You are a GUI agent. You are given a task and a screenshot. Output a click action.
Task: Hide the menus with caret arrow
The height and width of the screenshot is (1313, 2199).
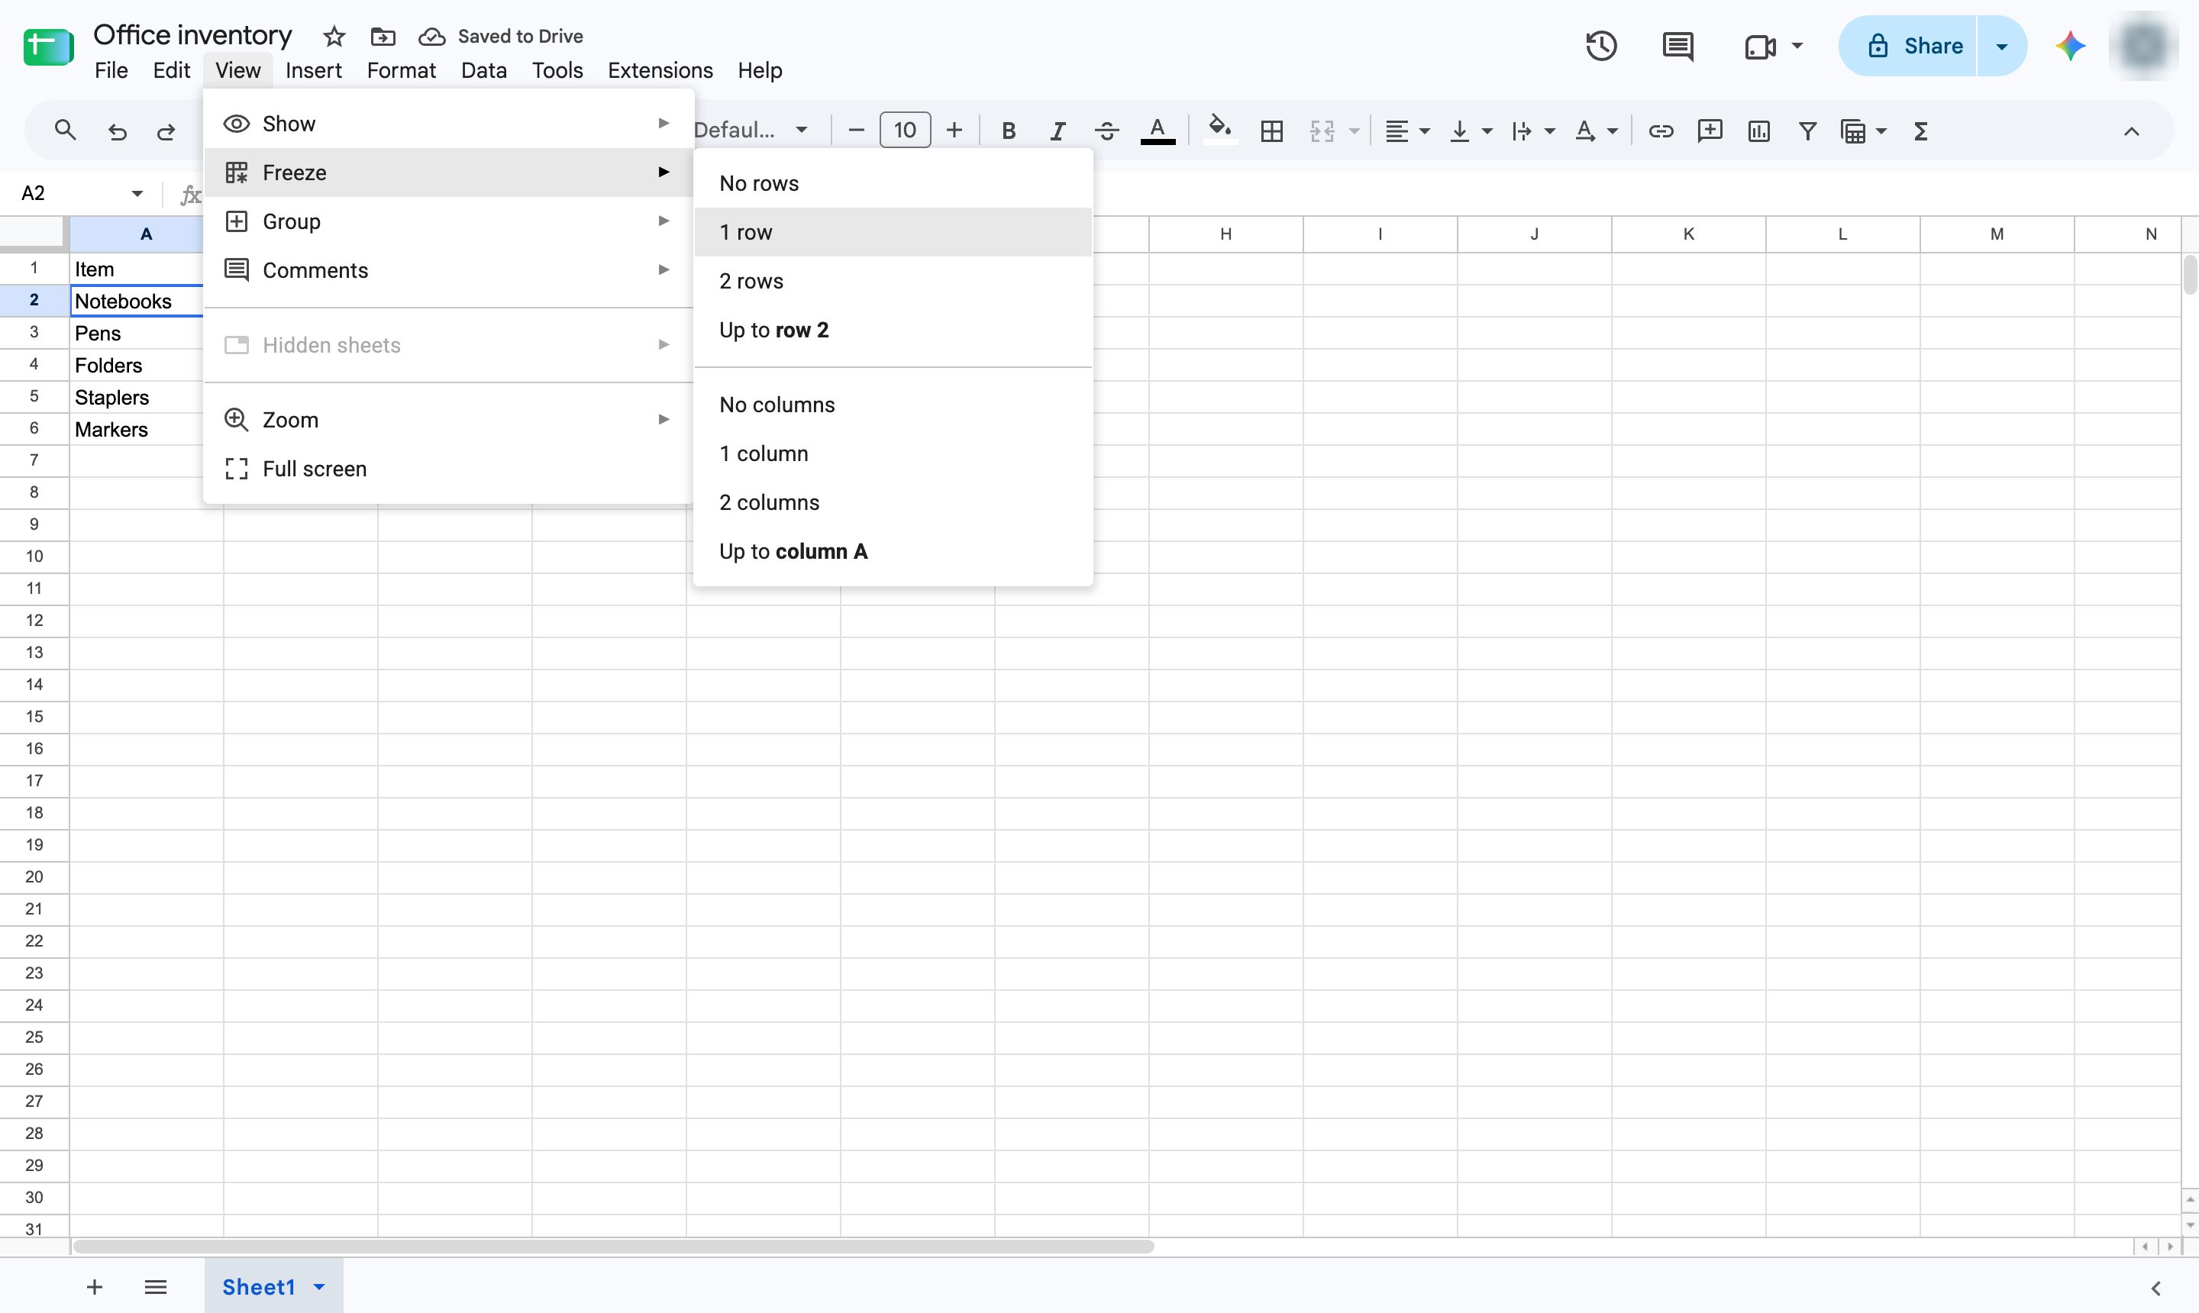(x=2132, y=131)
